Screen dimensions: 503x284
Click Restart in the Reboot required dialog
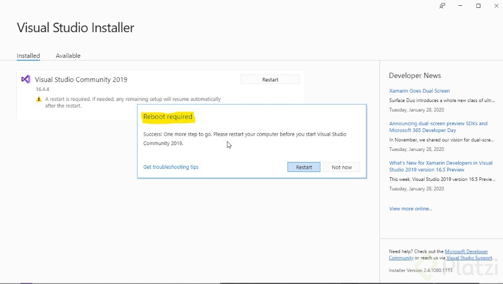pyautogui.click(x=304, y=167)
